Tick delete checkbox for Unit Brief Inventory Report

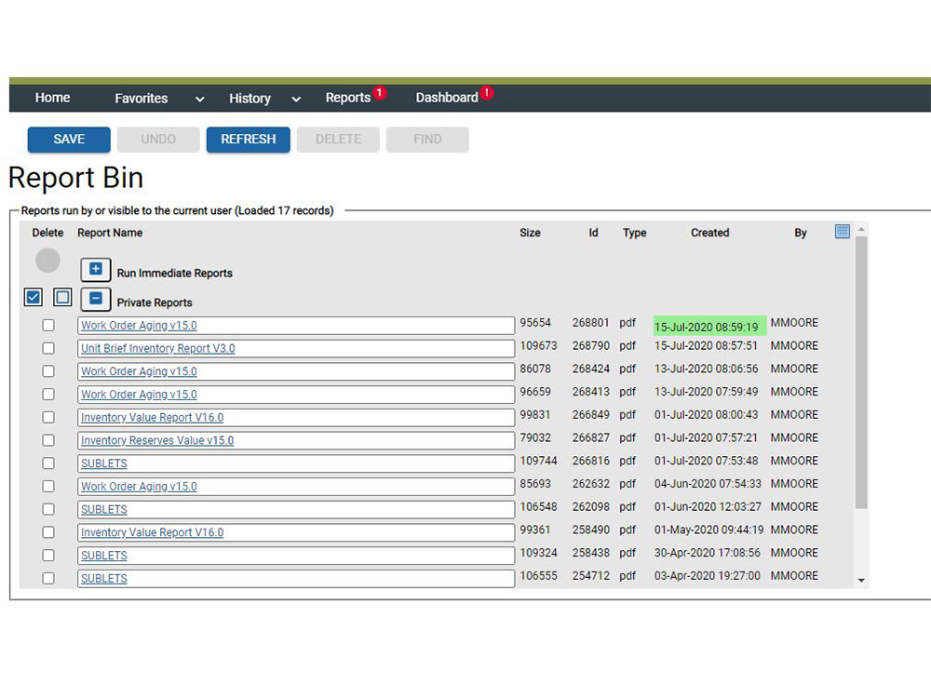(x=48, y=348)
